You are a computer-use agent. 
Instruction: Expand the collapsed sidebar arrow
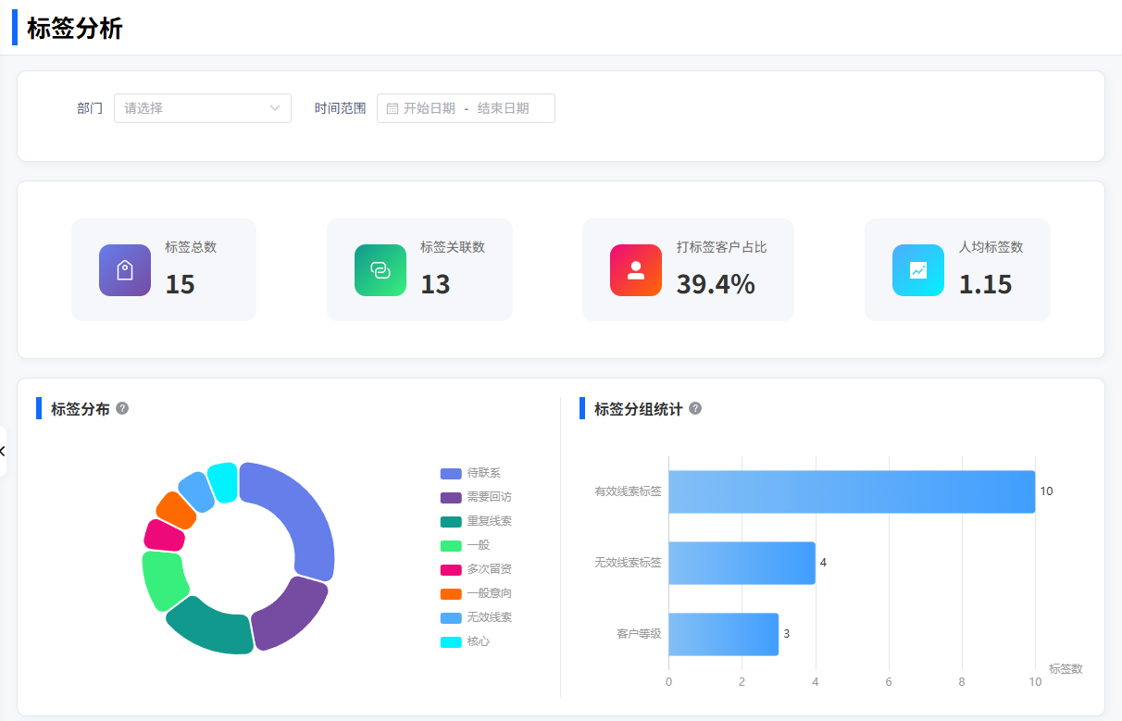point(3,451)
